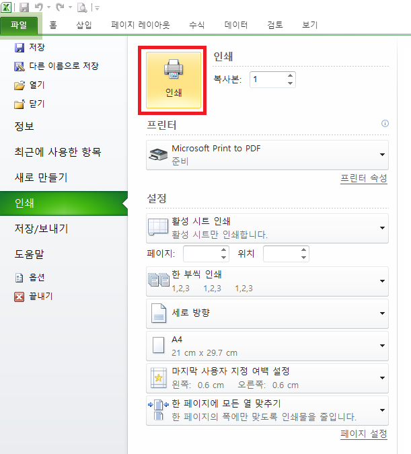This screenshot has height=454, width=411.
Task: Open the 프린터 속성 link
Action: 364,178
